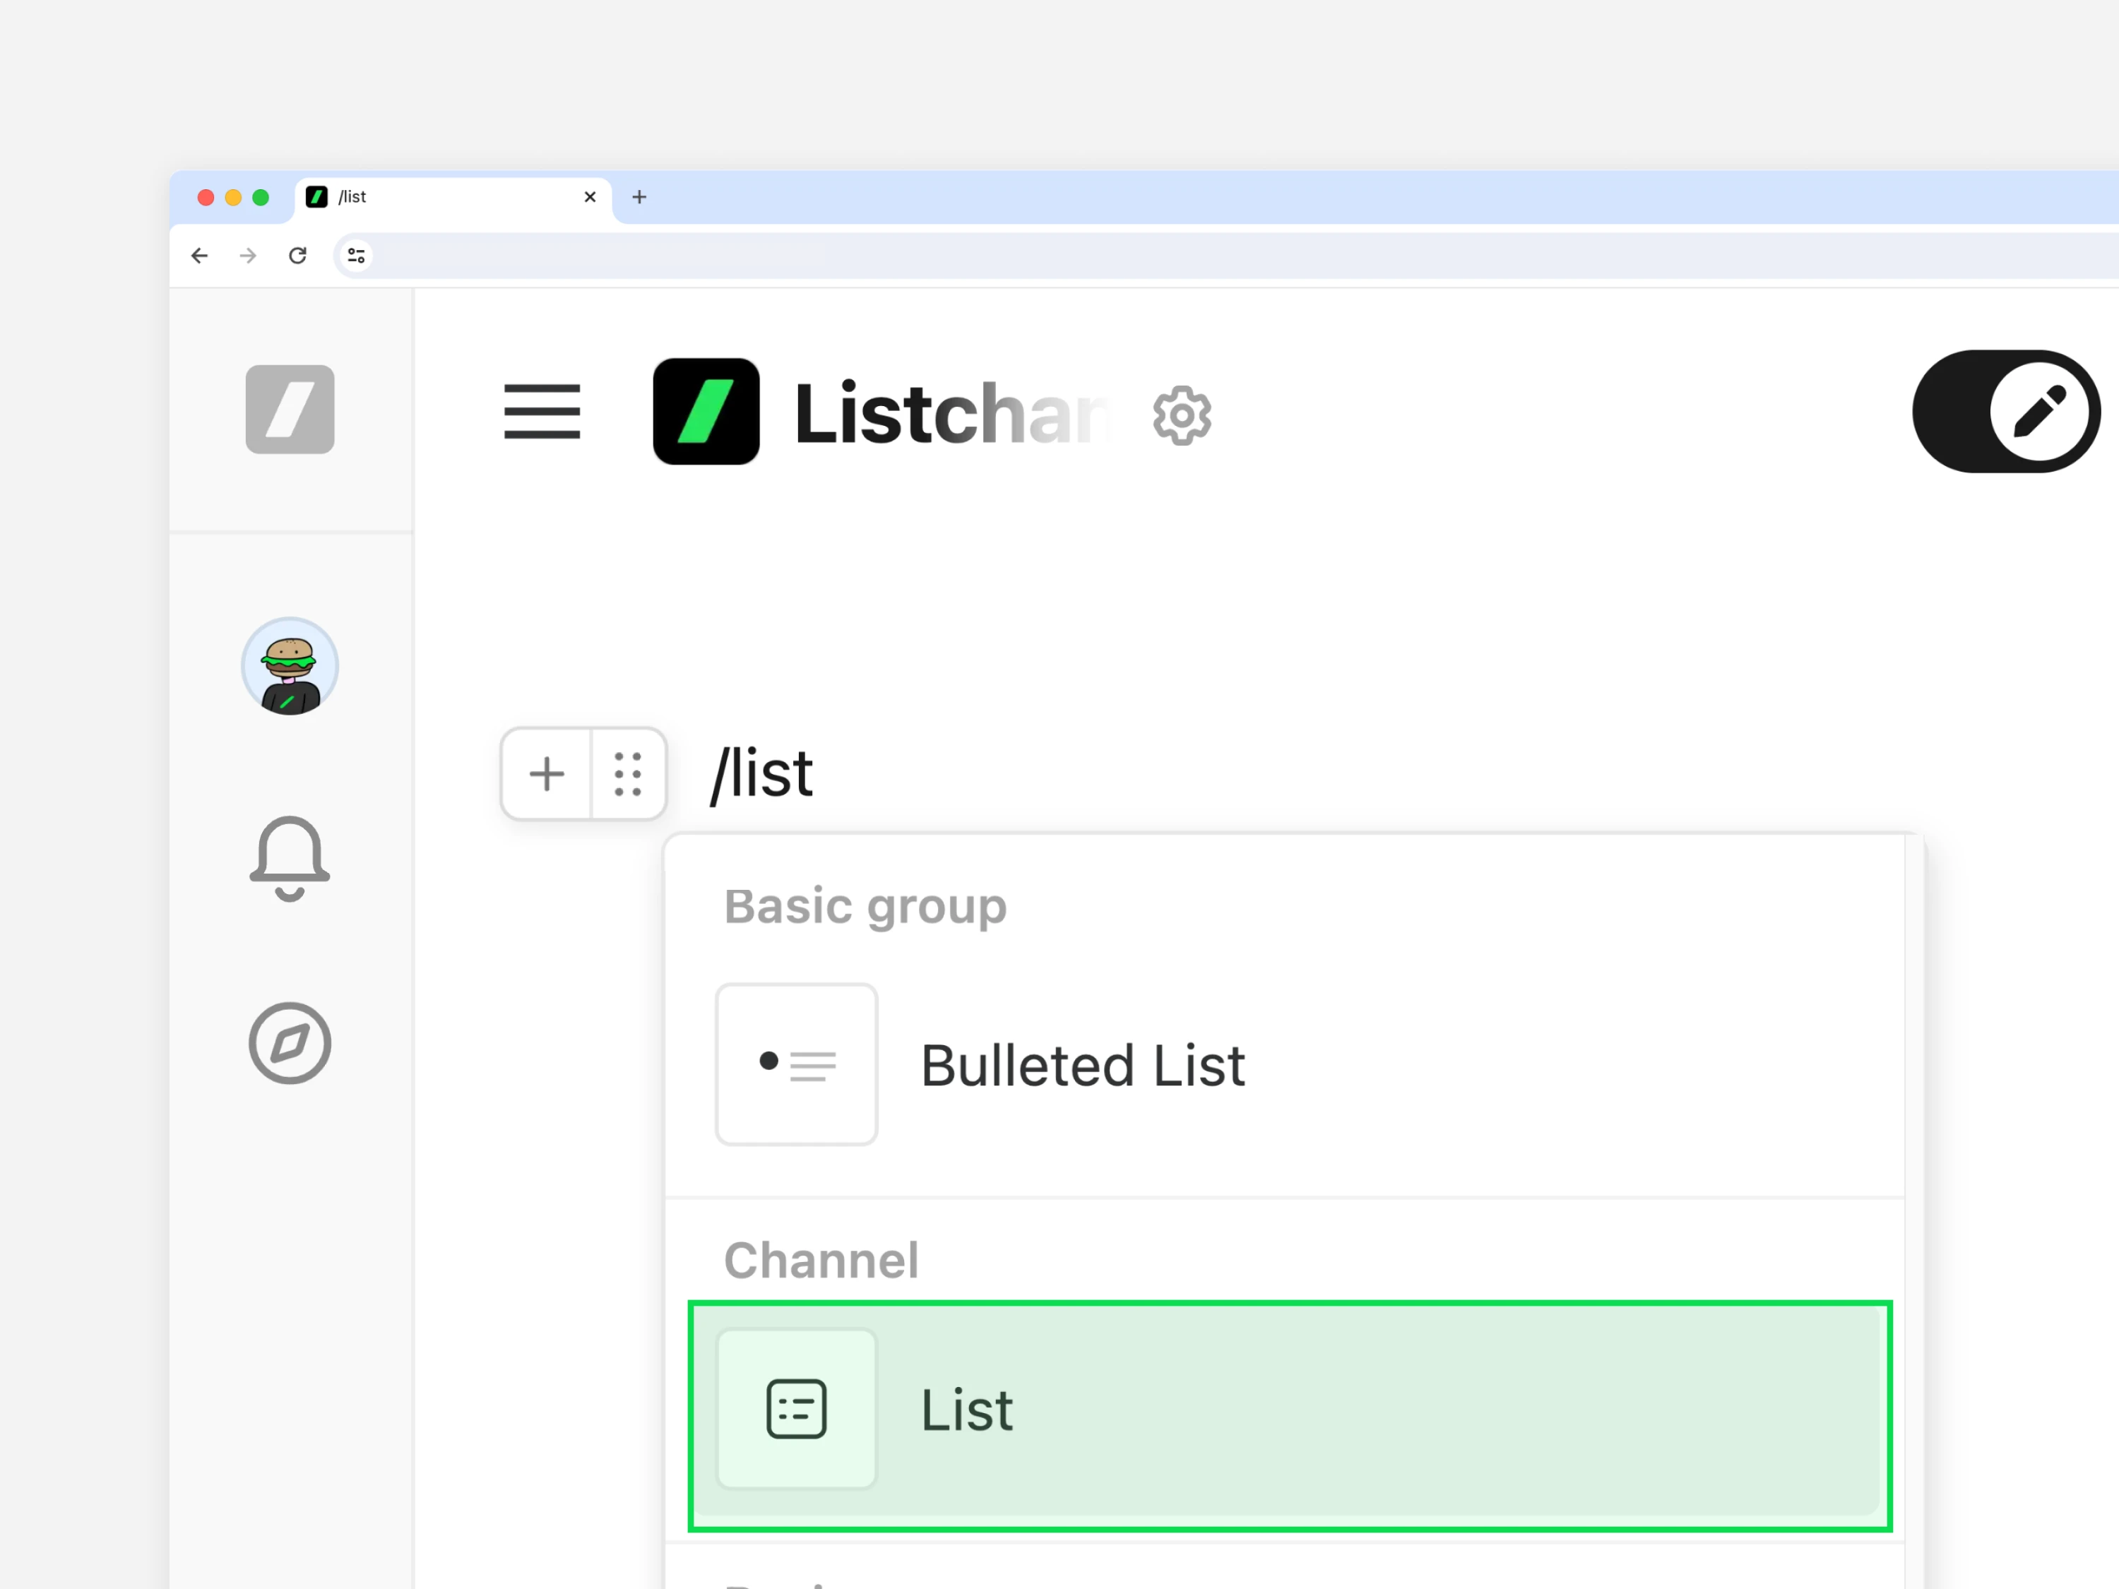
Task: Click the List channel icon tile
Action: [x=796, y=1409]
